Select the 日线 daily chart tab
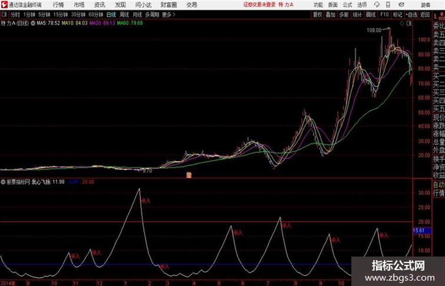 (111, 15)
